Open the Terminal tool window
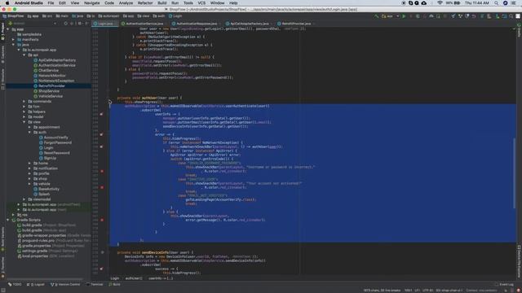This screenshot has width=522, height=293. pos(95,284)
